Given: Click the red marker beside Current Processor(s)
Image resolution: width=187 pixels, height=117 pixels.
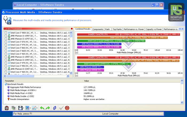Looking at the screenshot, I should tap(72, 29).
